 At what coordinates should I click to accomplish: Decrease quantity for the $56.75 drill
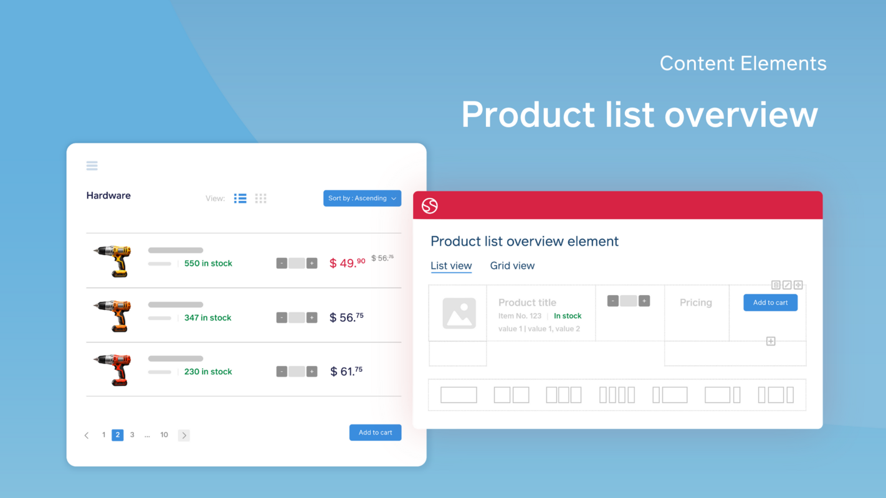coord(281,317)
